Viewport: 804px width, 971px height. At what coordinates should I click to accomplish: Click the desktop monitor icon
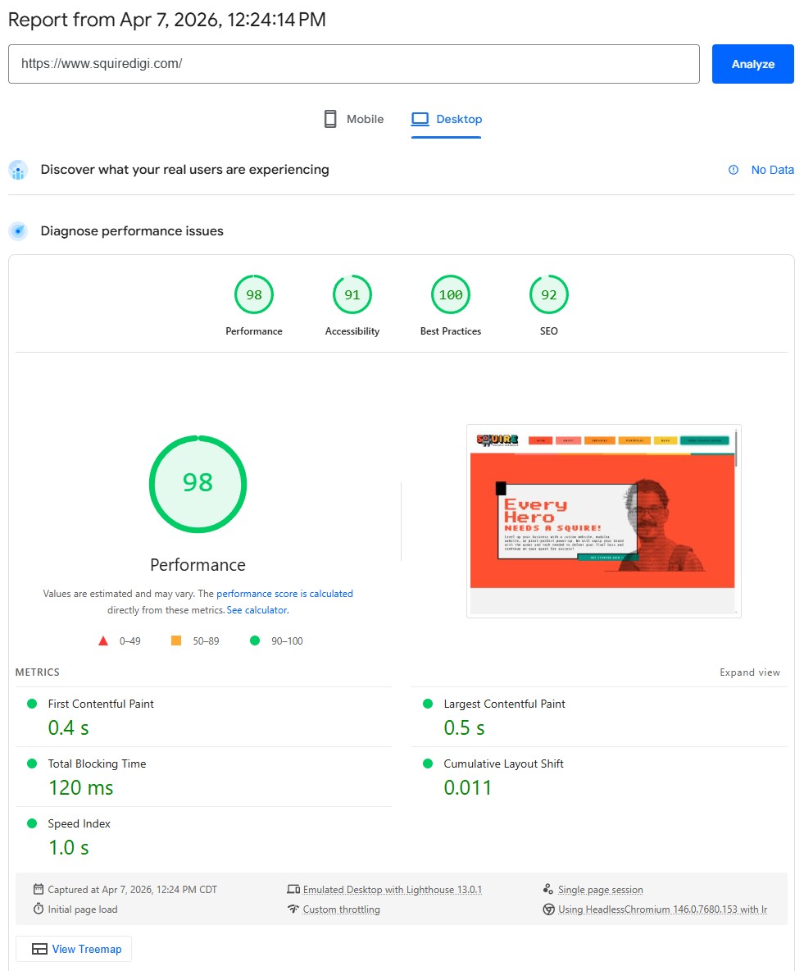coord(420,119)
